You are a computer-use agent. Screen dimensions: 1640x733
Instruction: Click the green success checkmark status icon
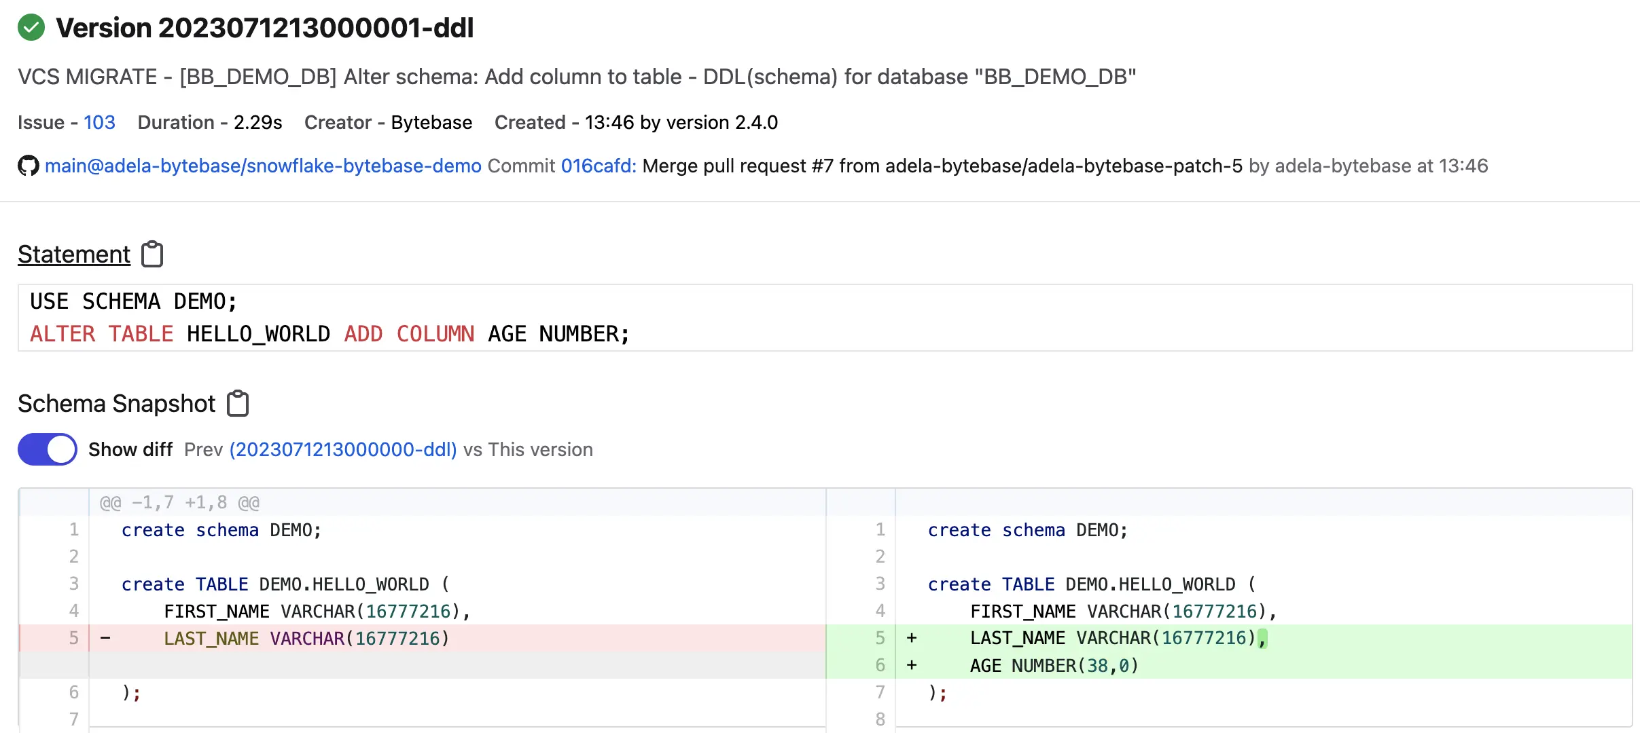pyautogui.click(x=31, y=28)
